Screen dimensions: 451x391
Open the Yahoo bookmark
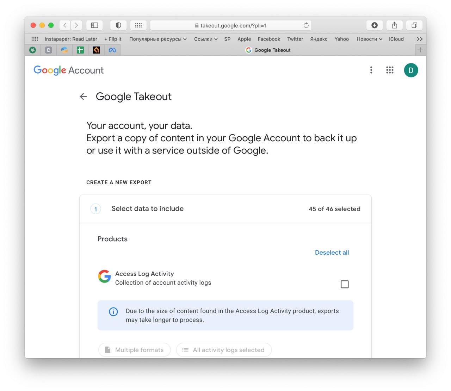pyautogui.click(x=341, y=39)
